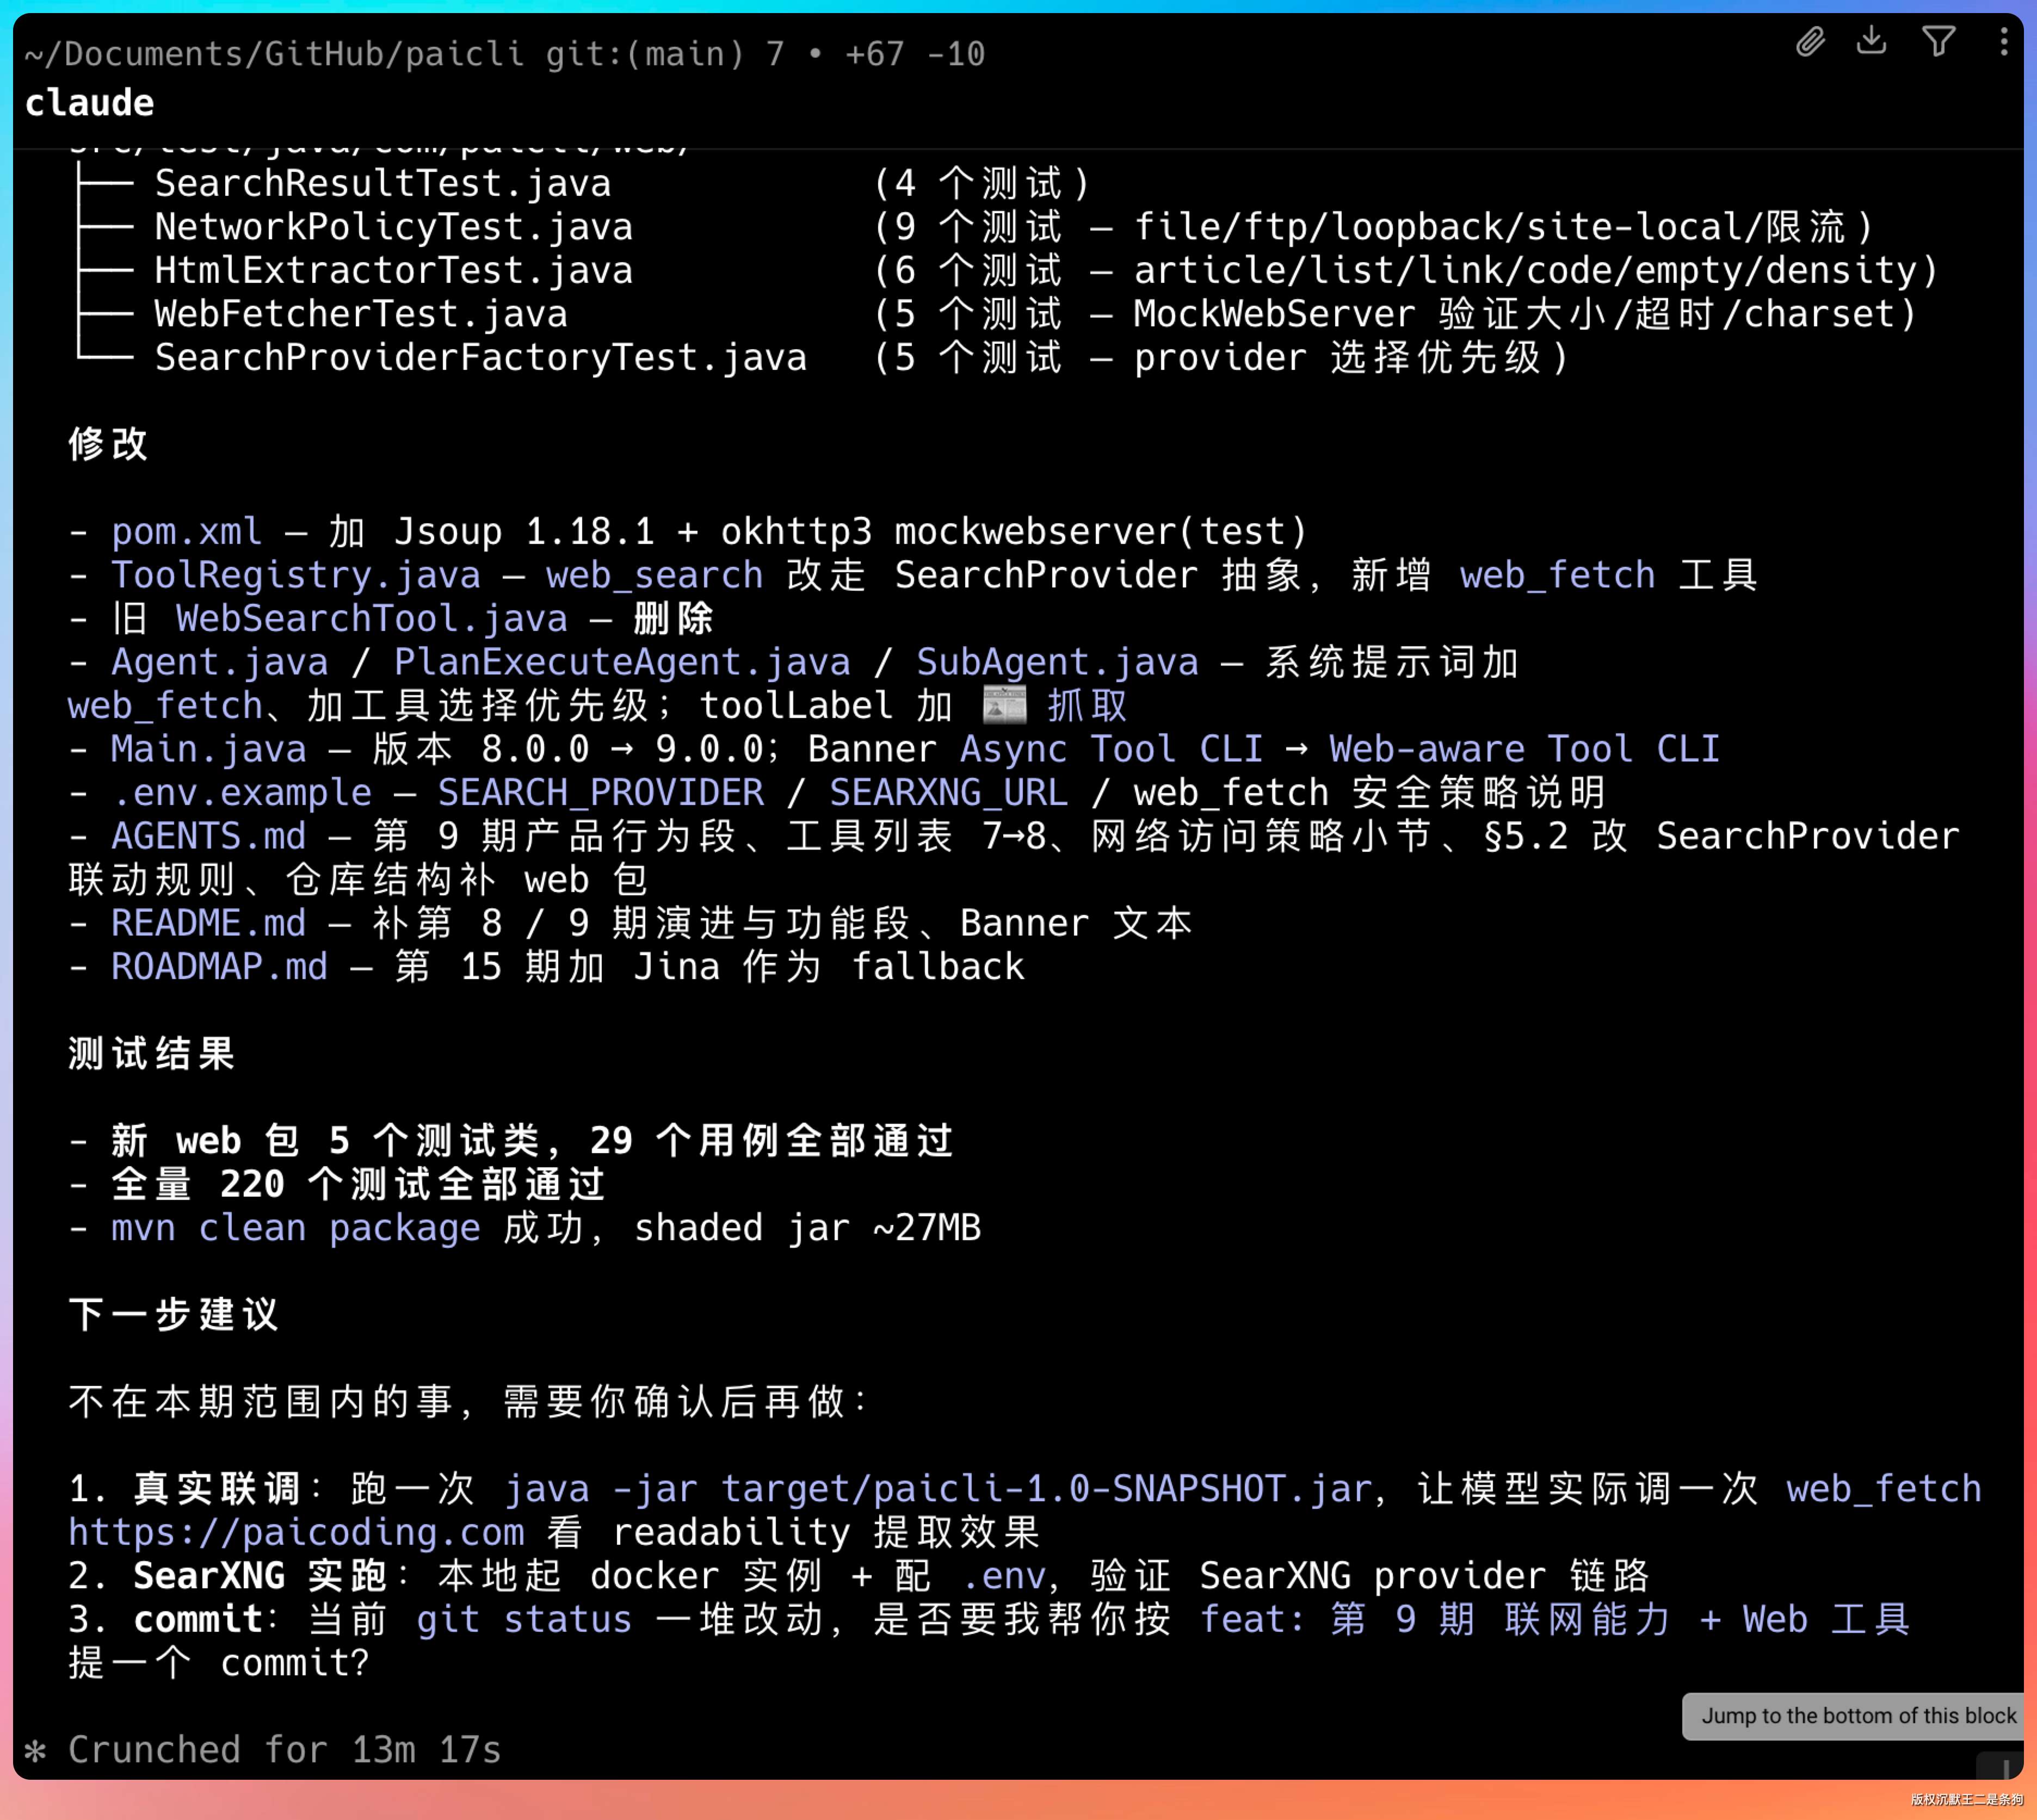The height and width of the screenshot is (1820, 2037).
Task: Click the git:(main) branch prompt text
Action: click(x=645, y=54)
